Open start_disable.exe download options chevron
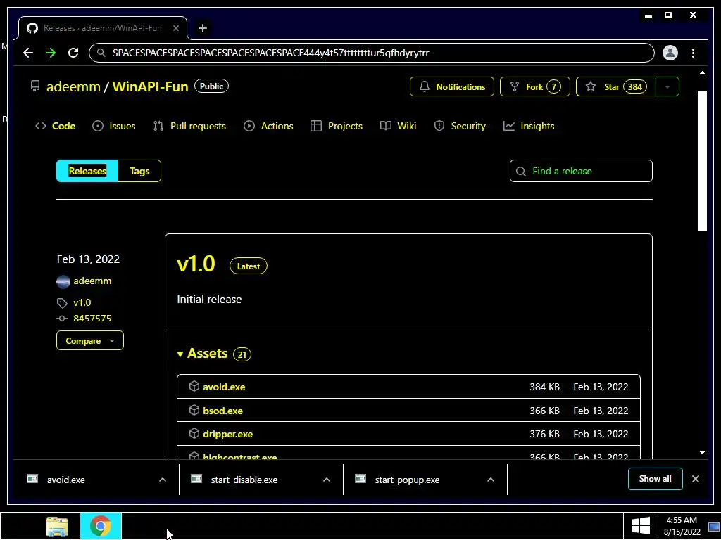Image resolution: width=721 pixels, height=540 pixels. point(327,480)
